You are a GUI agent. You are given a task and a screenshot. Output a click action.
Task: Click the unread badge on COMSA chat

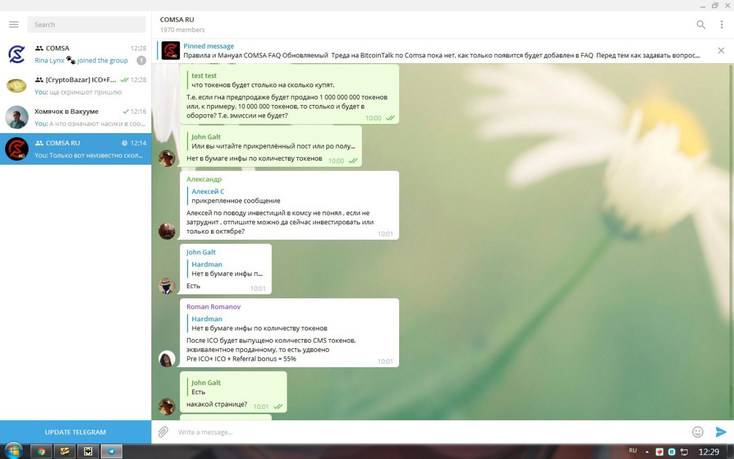(x=141, y=60)
